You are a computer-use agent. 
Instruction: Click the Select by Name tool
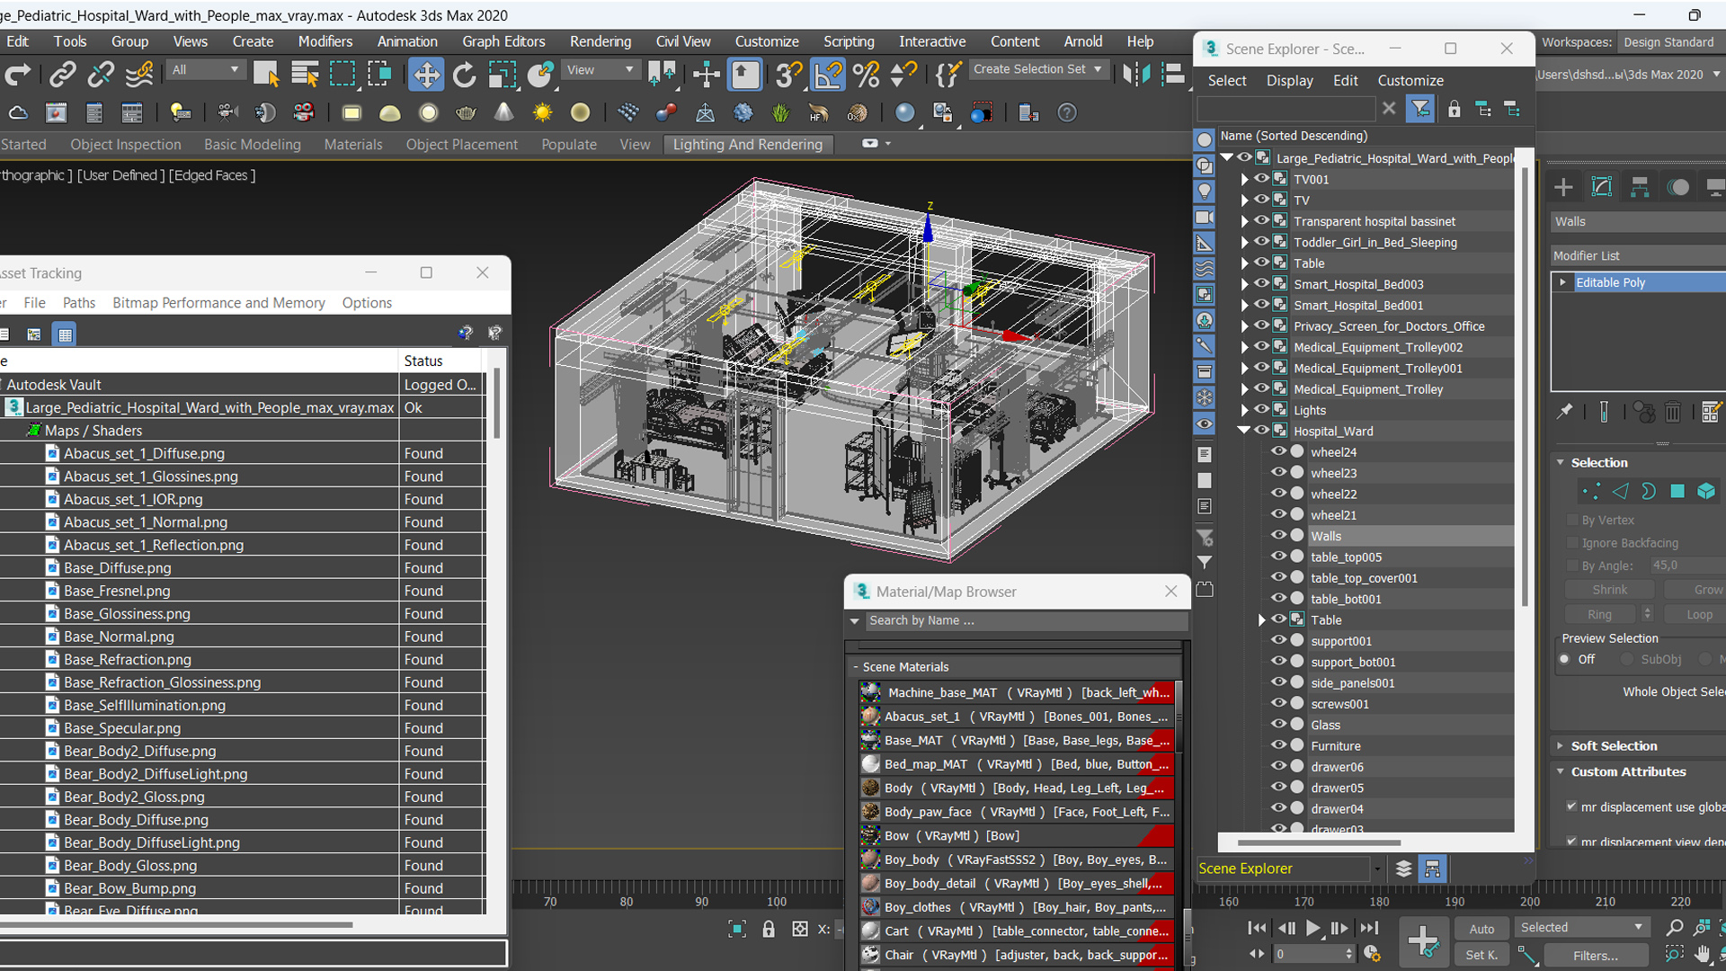click(305, 74)
